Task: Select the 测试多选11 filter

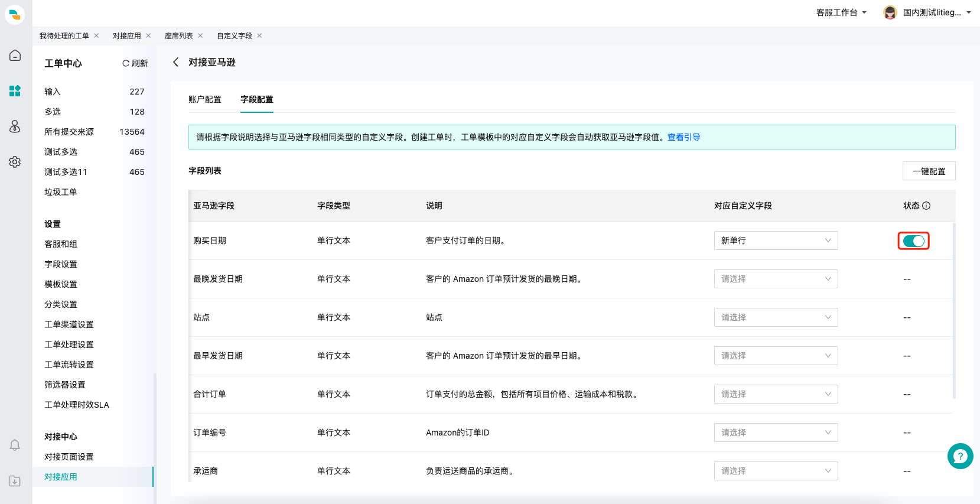Action: tap(95, 172)
